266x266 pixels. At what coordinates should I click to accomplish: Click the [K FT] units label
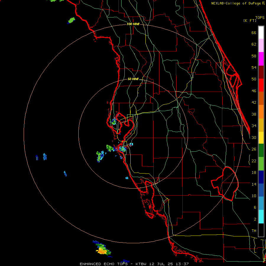250,20
